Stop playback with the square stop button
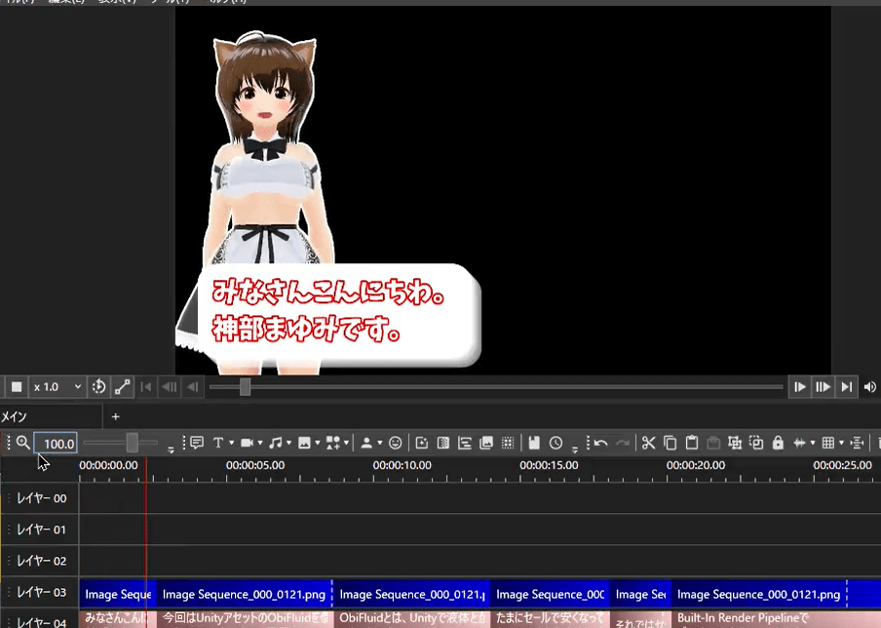Viewport: 881px width, 628px height. pos(17,387)
